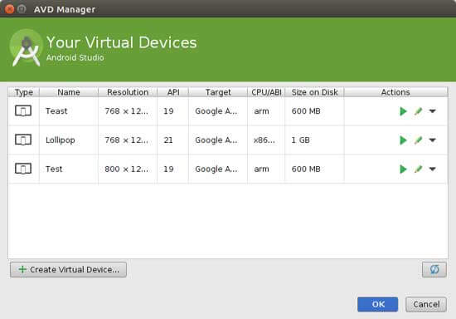Launch the Teast virtual device
Viewport: 456px width, 319px height.
click(x=403, y=111)
